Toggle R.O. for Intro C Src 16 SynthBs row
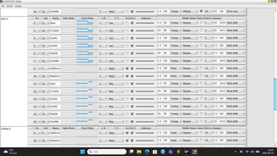277x156 pixels. tap(132, 122)
